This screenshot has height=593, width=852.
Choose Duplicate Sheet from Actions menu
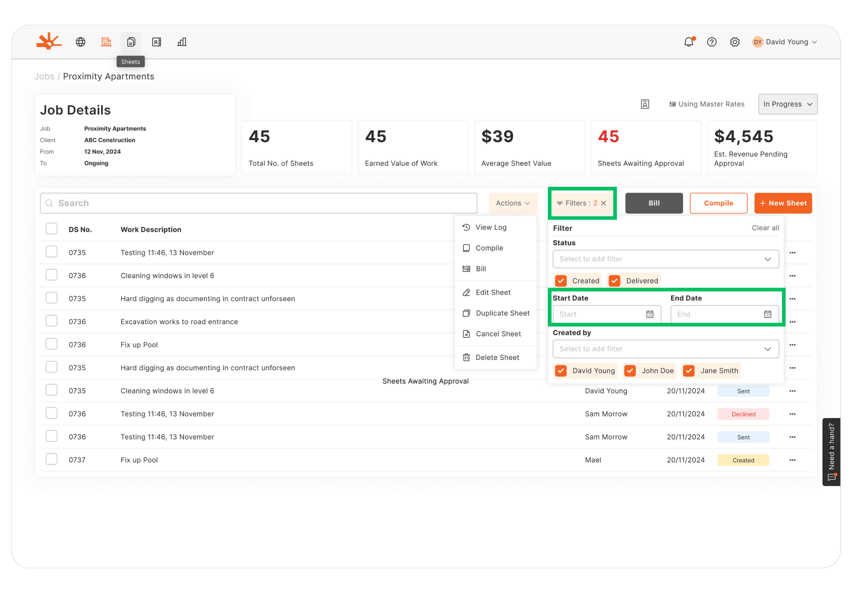coord(502,313)
